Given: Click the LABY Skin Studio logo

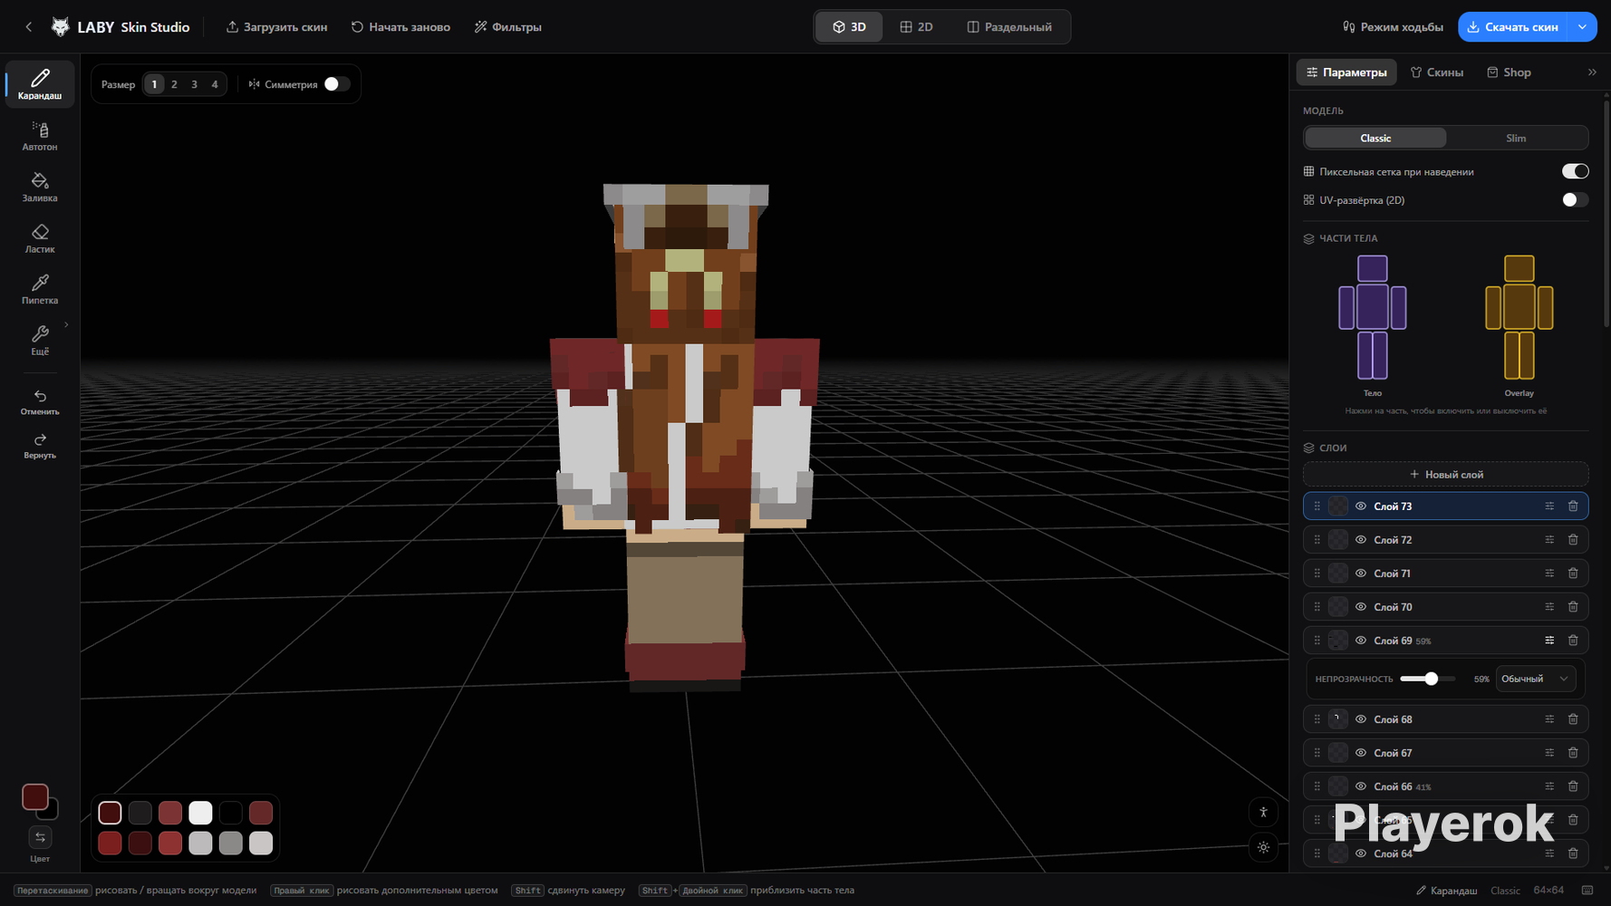Looking at the screenshot, I should point(121,27).
